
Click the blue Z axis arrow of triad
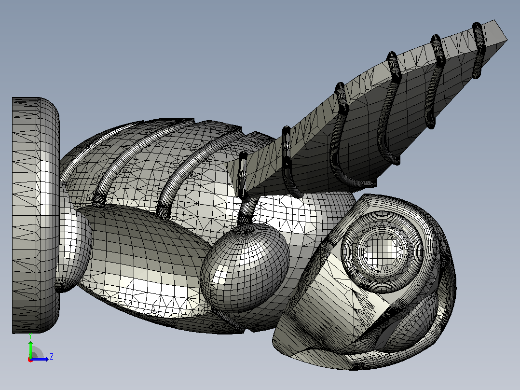40,359
